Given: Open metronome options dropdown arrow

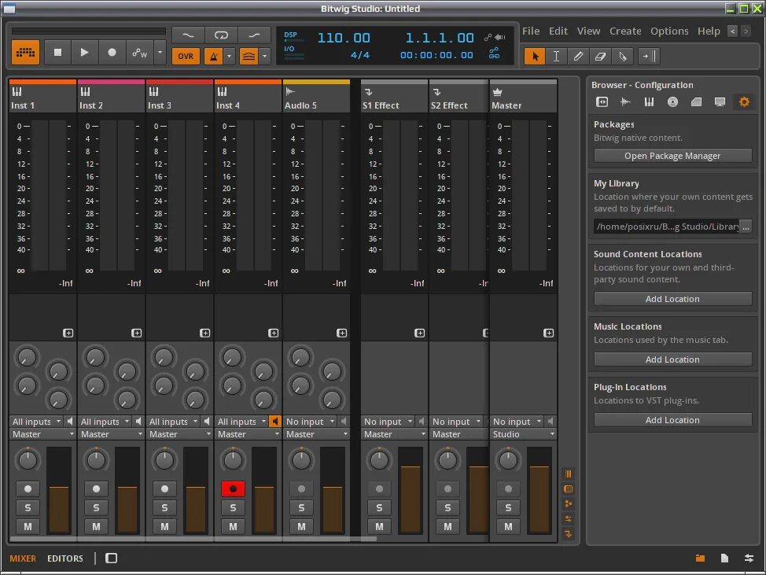Looking at the screenshot, I should click(229, 56).
